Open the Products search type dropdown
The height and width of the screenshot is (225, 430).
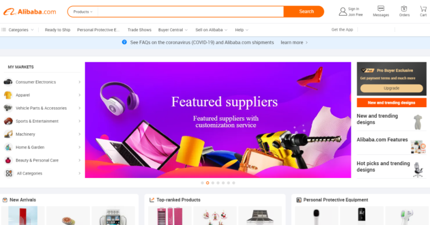(x=83, y=12)
